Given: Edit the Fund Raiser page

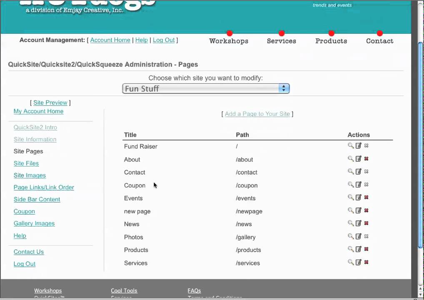Looking at the screenshot, I should (x=359, y=146).
